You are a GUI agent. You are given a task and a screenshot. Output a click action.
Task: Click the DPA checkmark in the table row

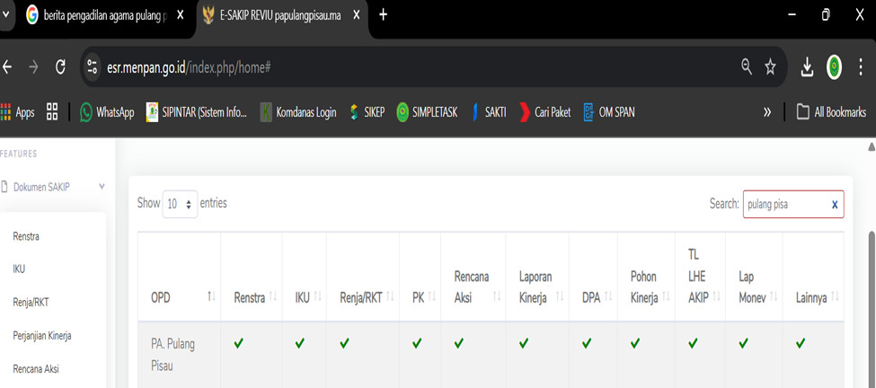pos(587,343)
